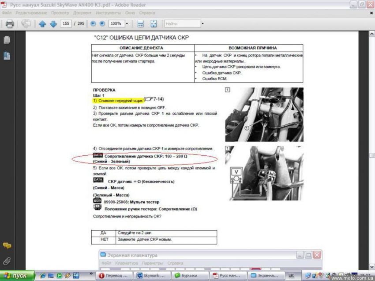
Task: Click the Найти search field
Action: 183,23
